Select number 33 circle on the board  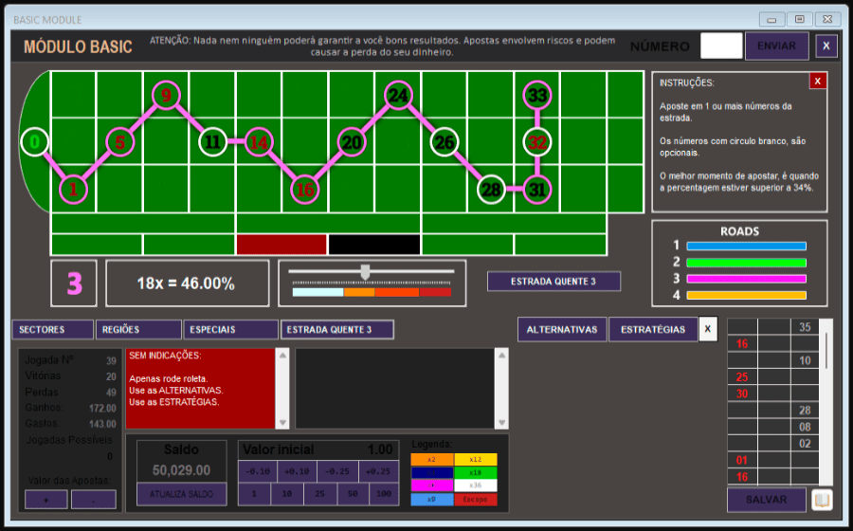(x=537, y=96)
